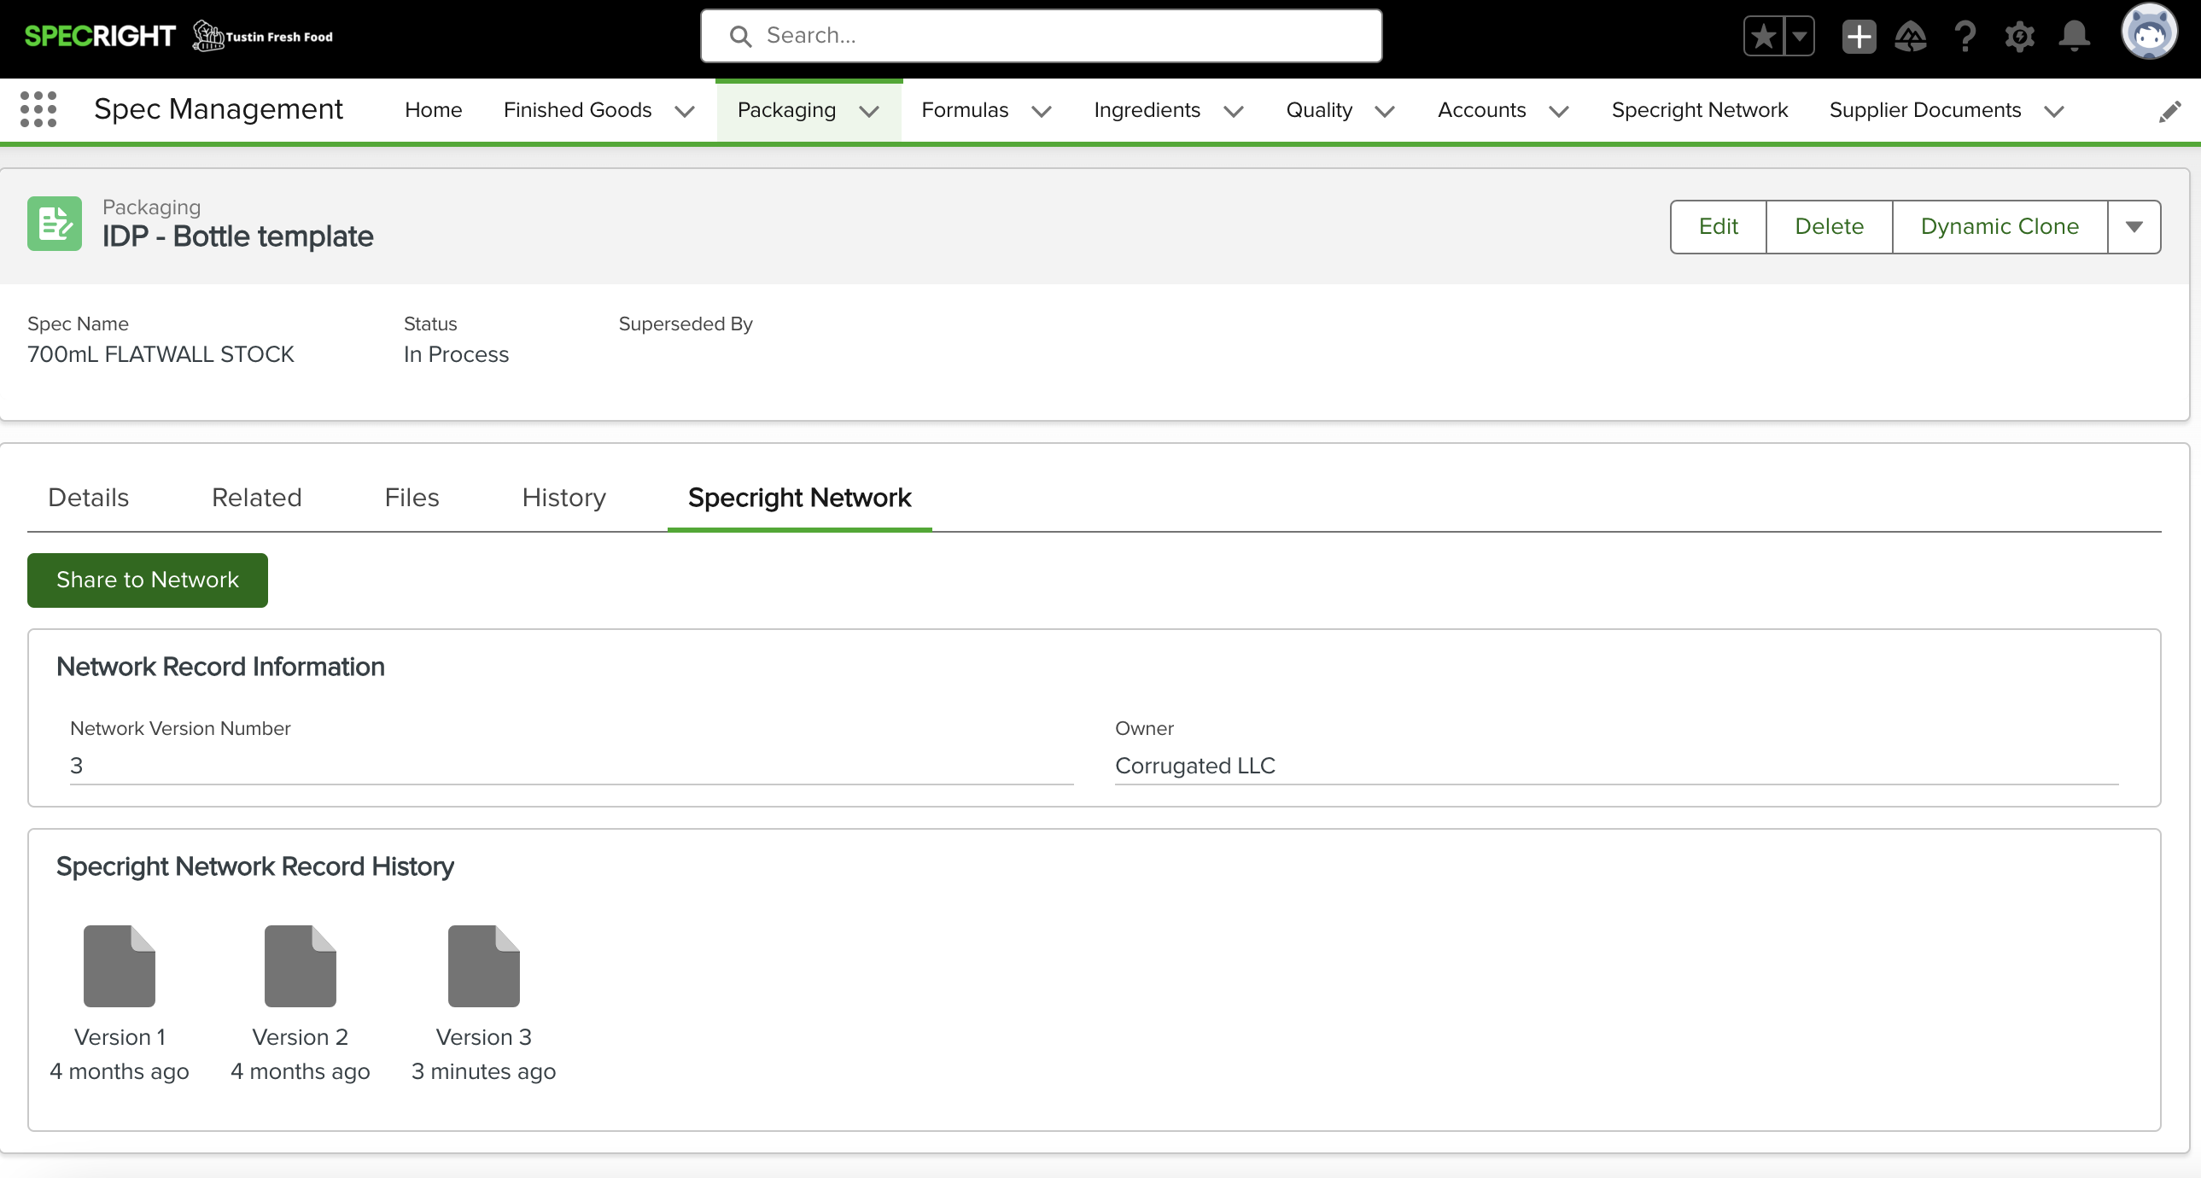This screenshot has height=1178, width=2201.
Task: Expand the Supplier Documents chevron menu
Action: (2054, 111)
